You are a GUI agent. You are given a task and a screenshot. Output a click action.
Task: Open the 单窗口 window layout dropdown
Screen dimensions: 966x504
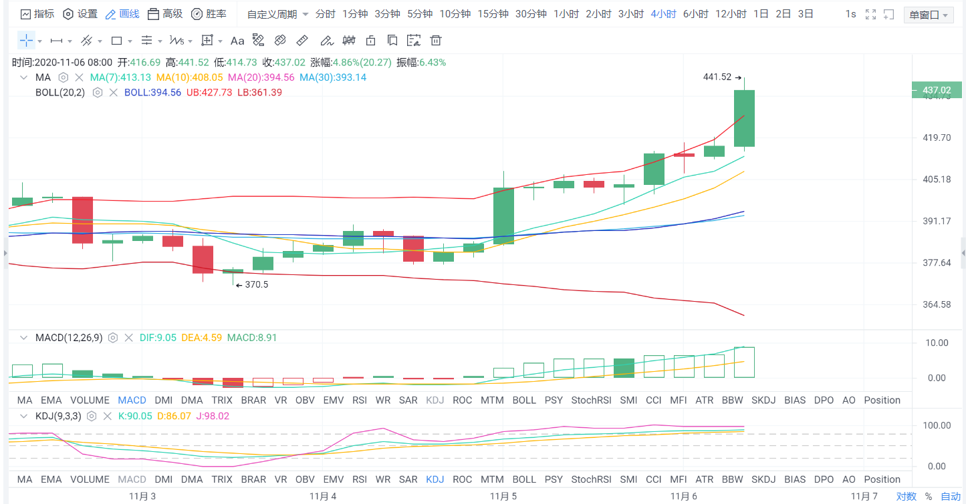[929, 15]
